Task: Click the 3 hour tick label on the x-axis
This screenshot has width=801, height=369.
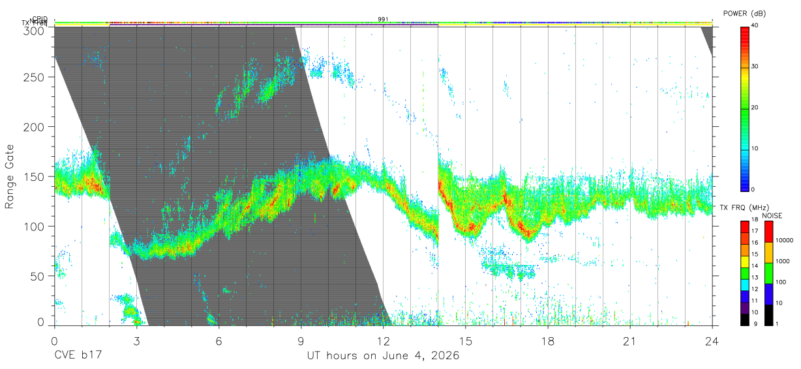Action: (136, 340)
